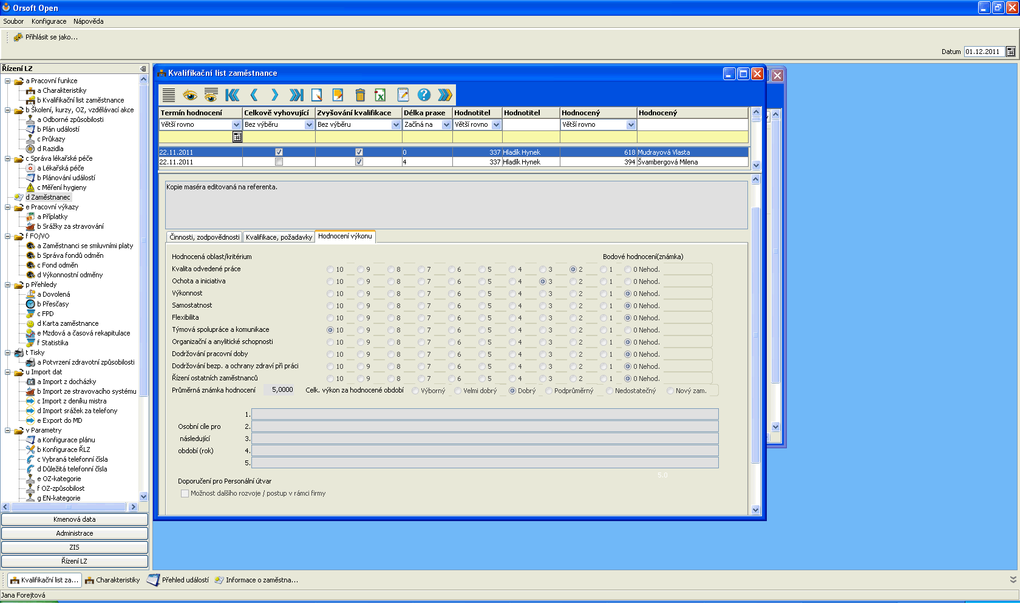Jump to first record with the double-left arrow

pos(232,95)
